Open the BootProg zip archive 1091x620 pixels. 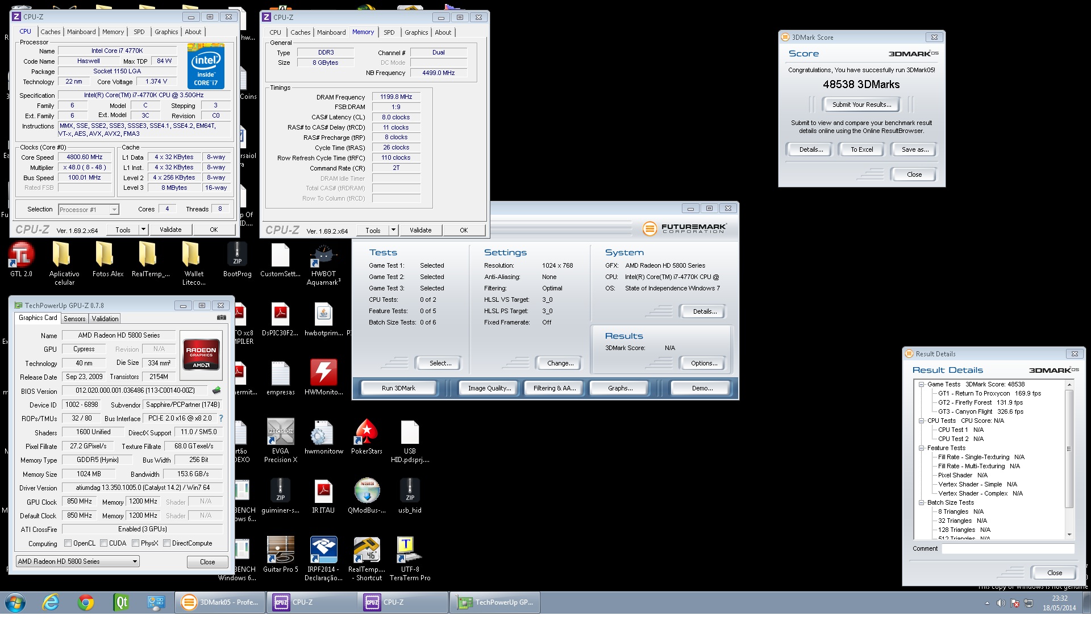[237, 260]
